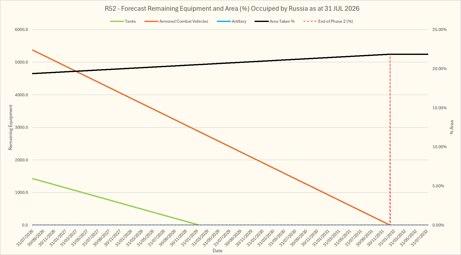This screenshot has width=461, height=255.
Task: Select the Area Taken % legend entry
Action: click(275, 21)
